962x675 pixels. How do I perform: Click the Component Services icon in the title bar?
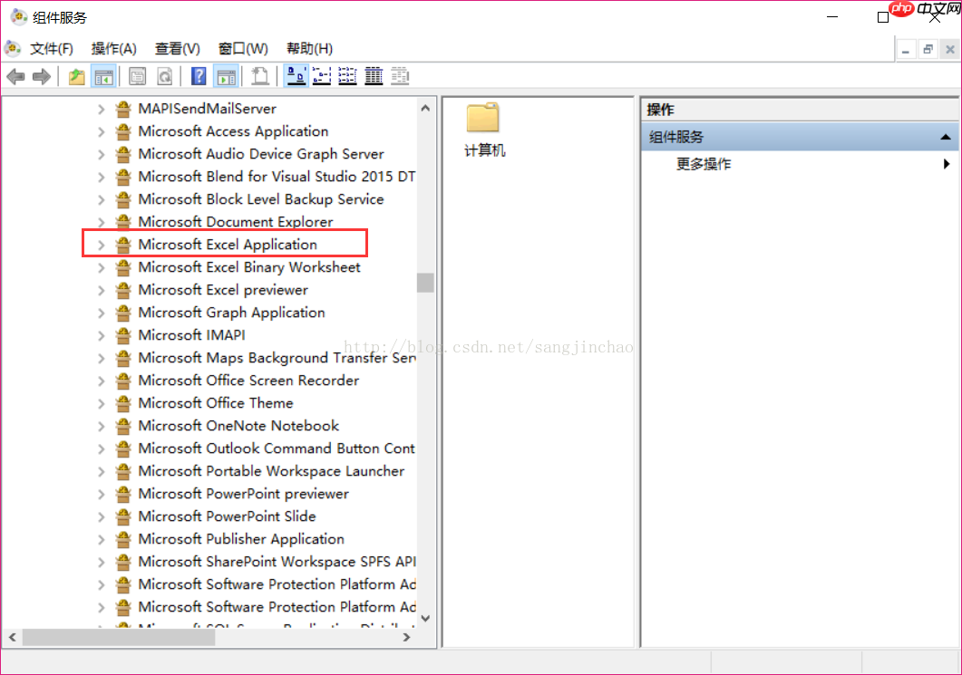pos(18,17)
